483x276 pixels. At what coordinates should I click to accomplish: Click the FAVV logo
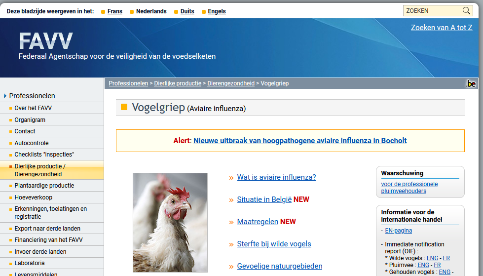pyautogui.click(x=45, y=41)
